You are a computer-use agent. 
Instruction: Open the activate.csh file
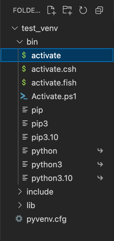(x=57, y=69)
